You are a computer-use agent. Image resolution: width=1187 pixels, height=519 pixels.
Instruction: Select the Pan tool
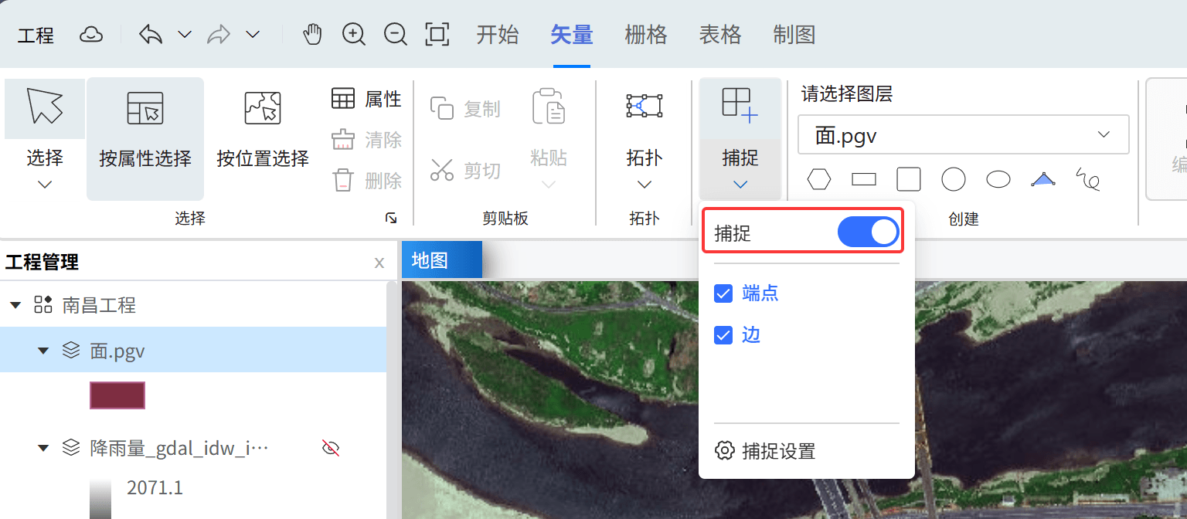(312, 34)
